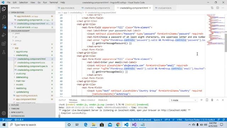Open the Test beaker view

[x=4, y=52]
